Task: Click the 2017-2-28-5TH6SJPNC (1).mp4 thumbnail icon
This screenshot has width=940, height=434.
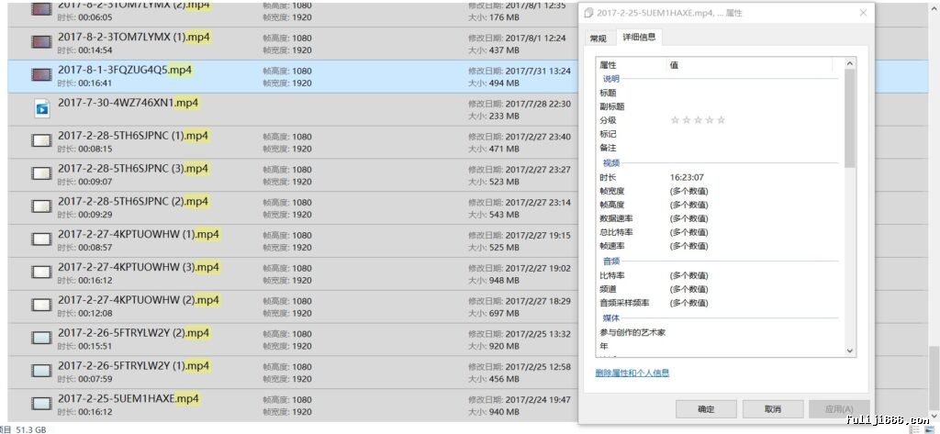Action: [x=40, y=141]
